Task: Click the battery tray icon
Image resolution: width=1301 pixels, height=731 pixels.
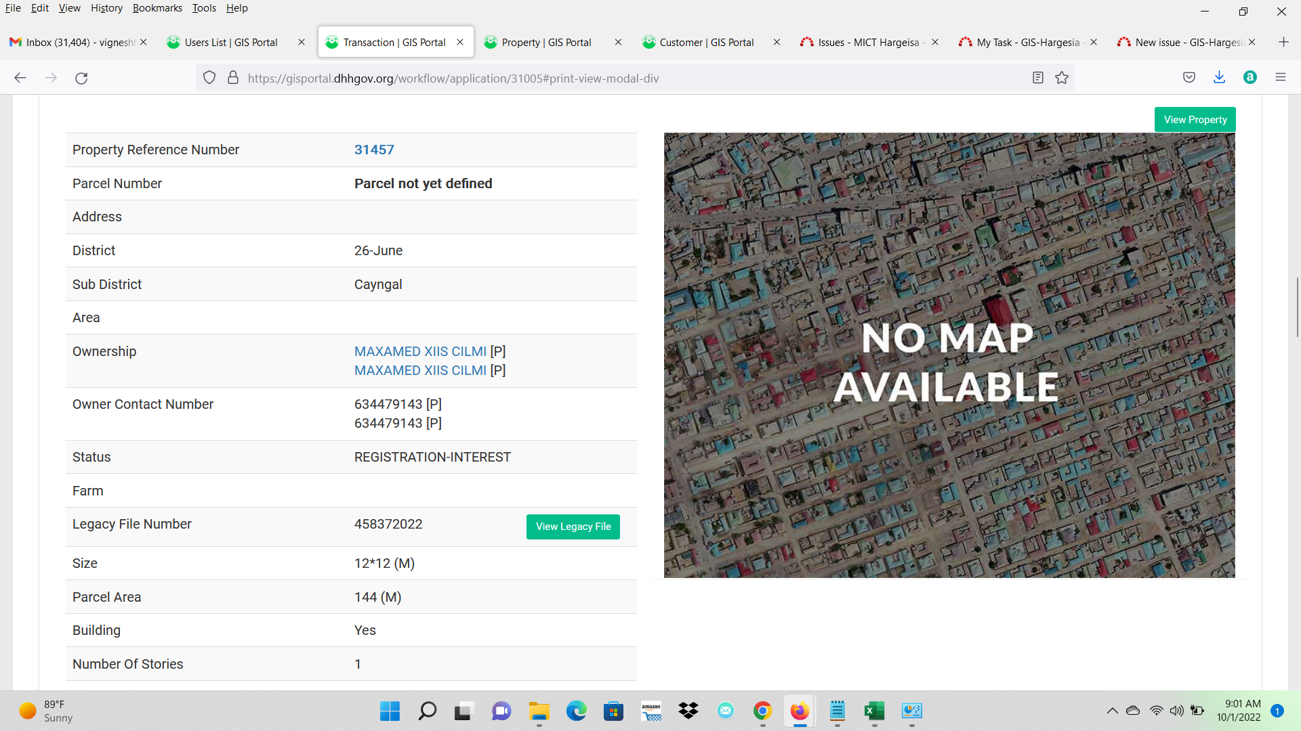Action: pos(1197,711)
